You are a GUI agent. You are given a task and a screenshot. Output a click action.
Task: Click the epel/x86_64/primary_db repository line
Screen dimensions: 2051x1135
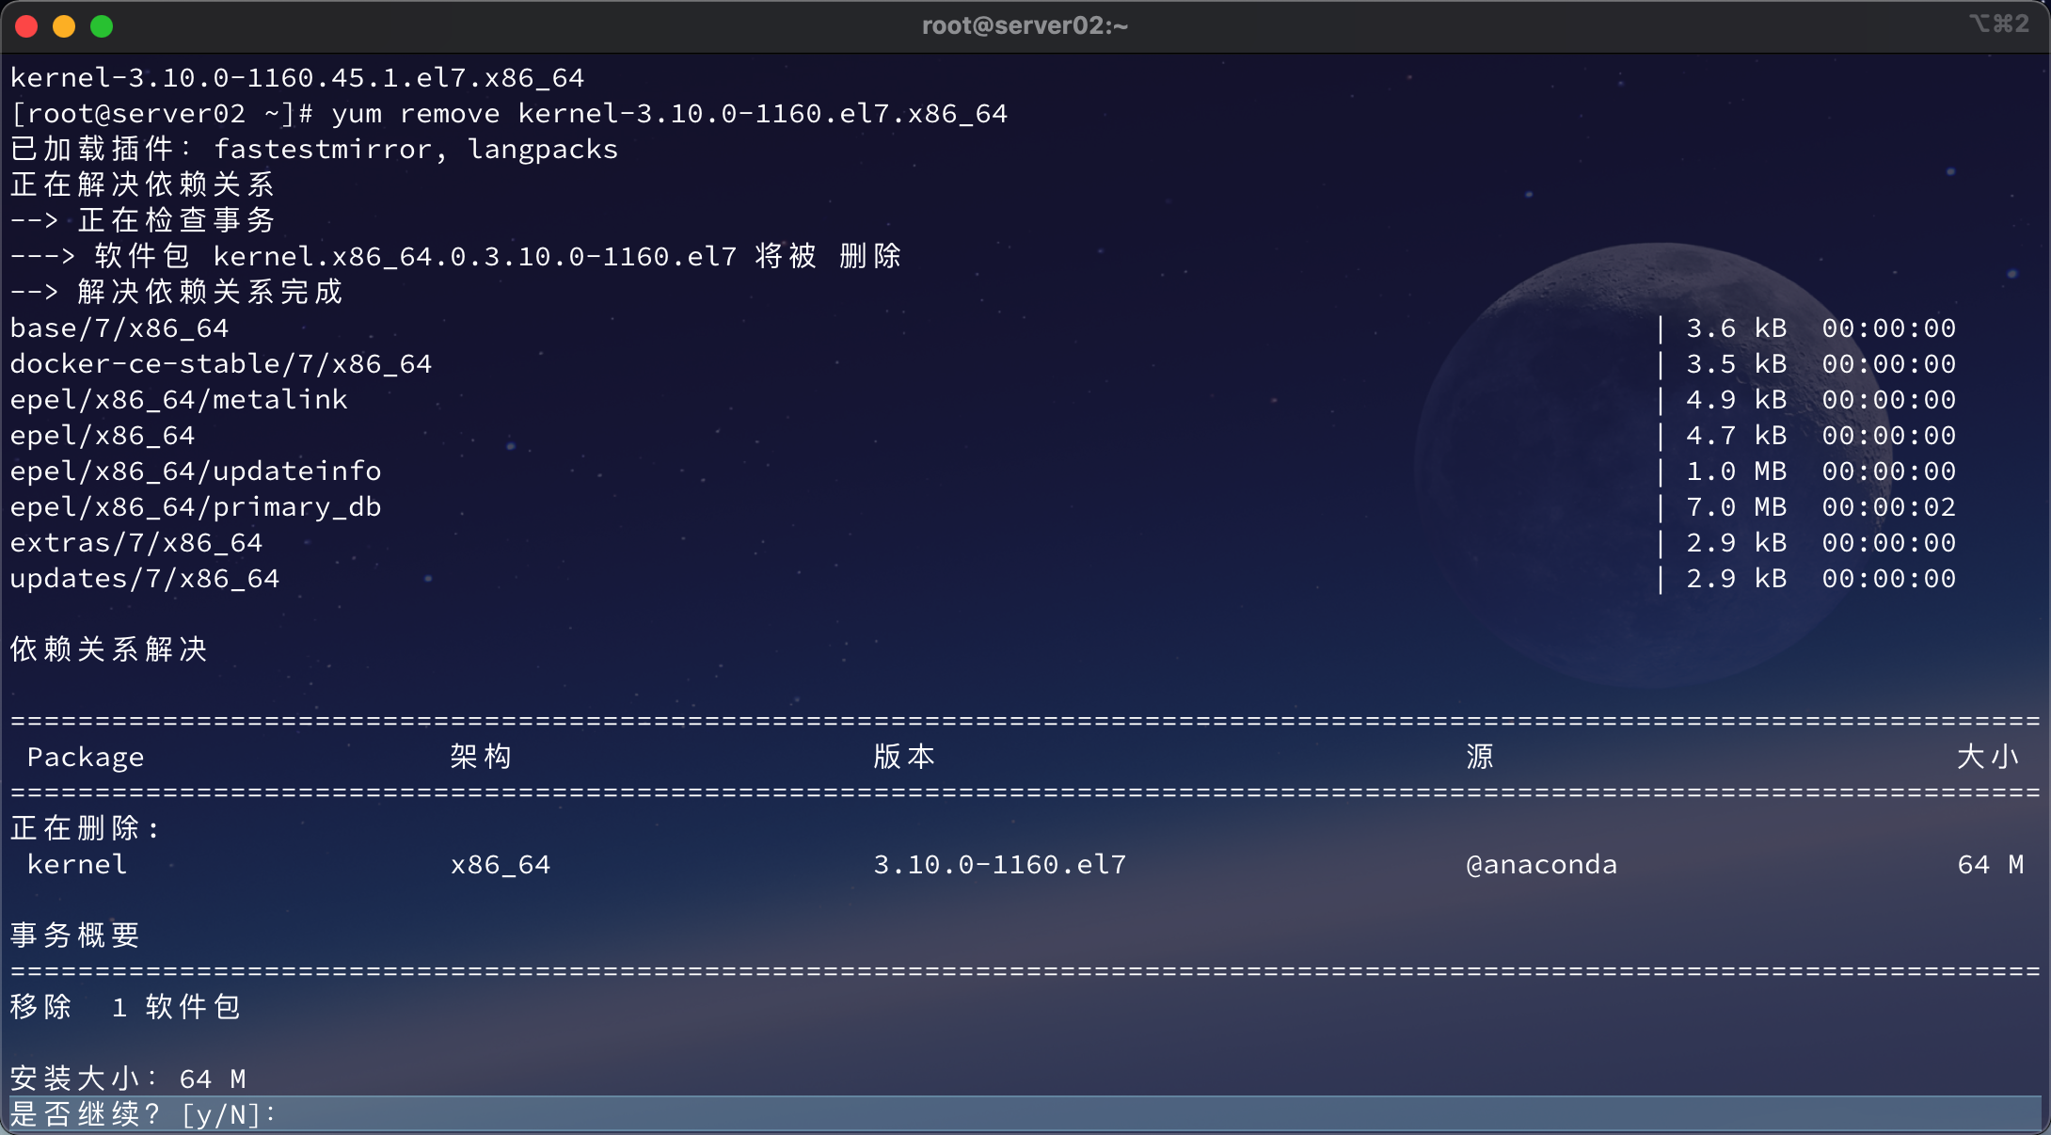point(195,507)
